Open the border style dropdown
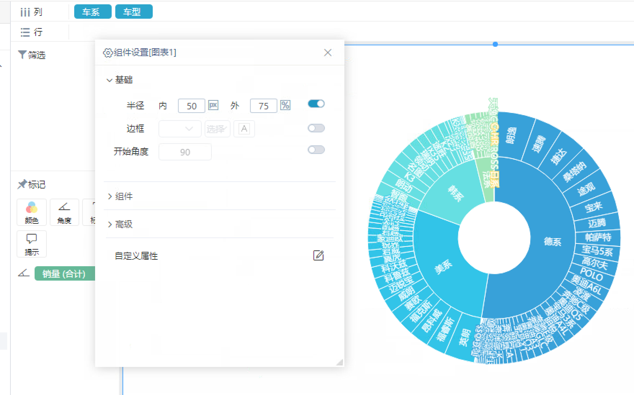The height and width of the screenshot is (395, 634). click(180, 129)
